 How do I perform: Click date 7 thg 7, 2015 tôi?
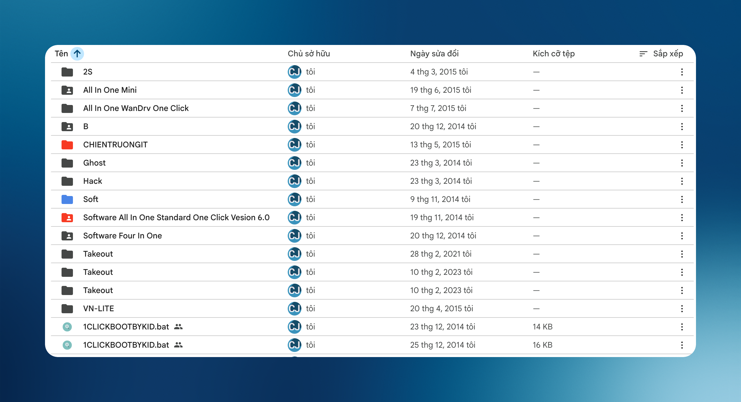coord(438,108)
